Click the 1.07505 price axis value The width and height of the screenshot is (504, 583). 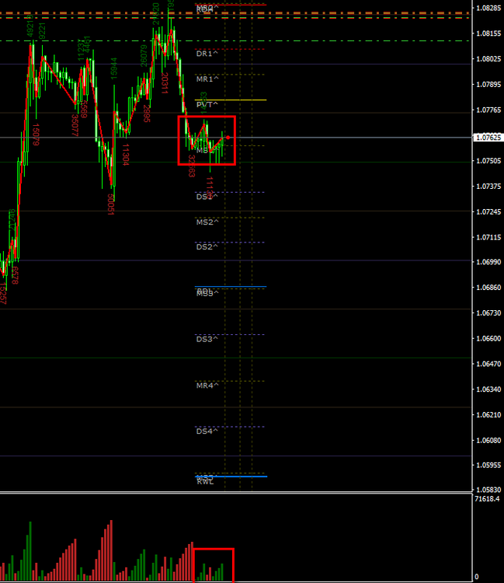click(x=488, y=161)
